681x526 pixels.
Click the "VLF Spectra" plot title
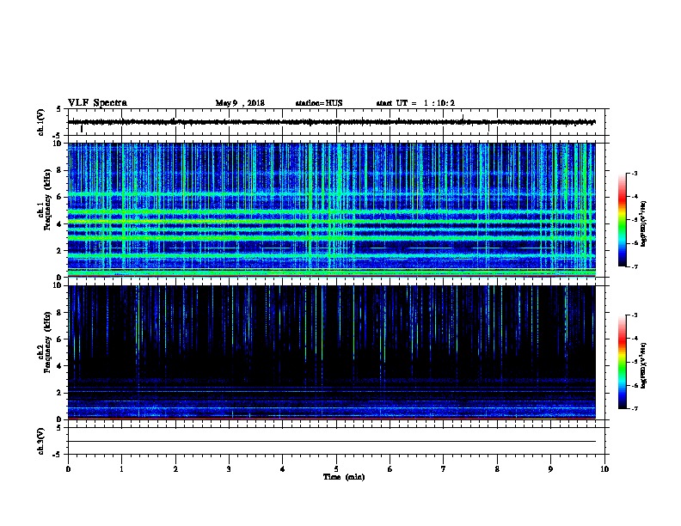pyautogui.click(x=97, y=103)
